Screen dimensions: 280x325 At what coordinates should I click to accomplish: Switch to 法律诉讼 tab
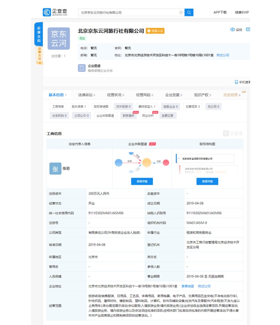[86, 95]
